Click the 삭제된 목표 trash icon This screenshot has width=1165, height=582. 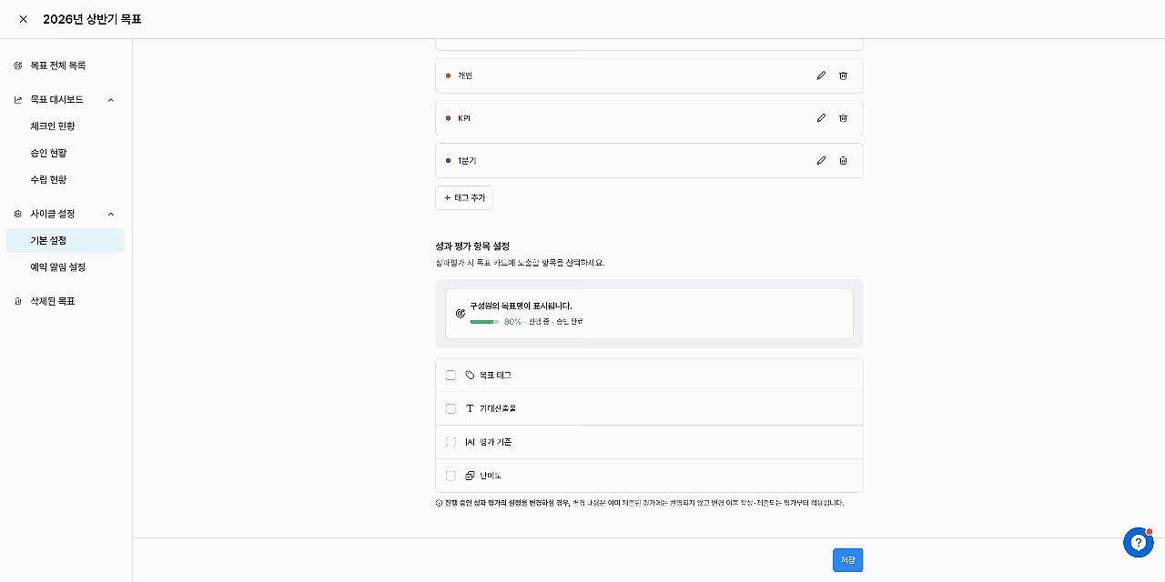(18, 301)
